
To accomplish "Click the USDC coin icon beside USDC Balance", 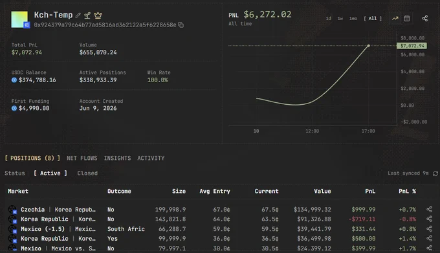I will click(x=14, y=80).
